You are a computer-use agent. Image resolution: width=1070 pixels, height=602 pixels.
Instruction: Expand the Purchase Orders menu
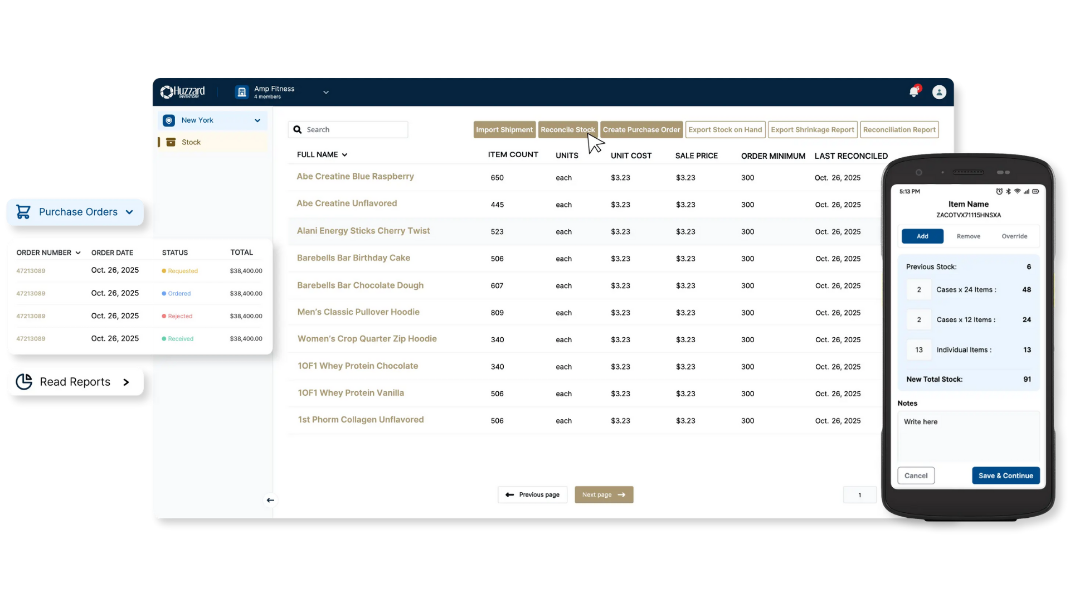[129, 212]
